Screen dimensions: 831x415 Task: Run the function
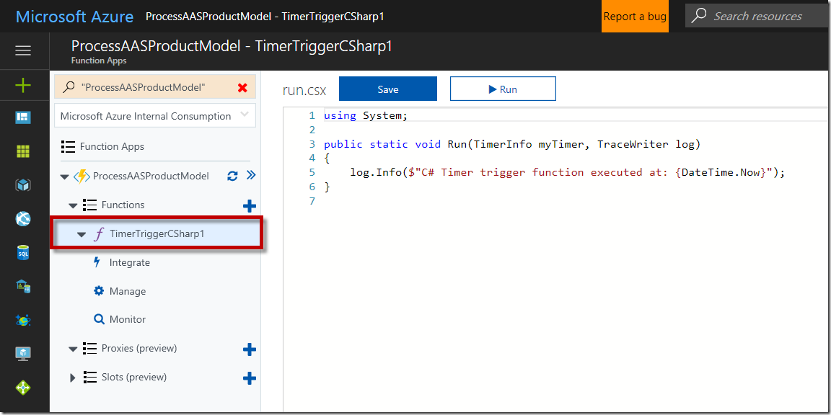click(503, 89)
